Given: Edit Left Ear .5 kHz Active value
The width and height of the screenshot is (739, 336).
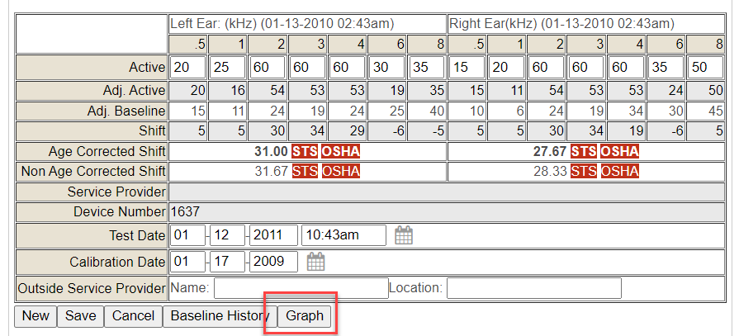Looking at the screenshot, I should coord(188,67).
